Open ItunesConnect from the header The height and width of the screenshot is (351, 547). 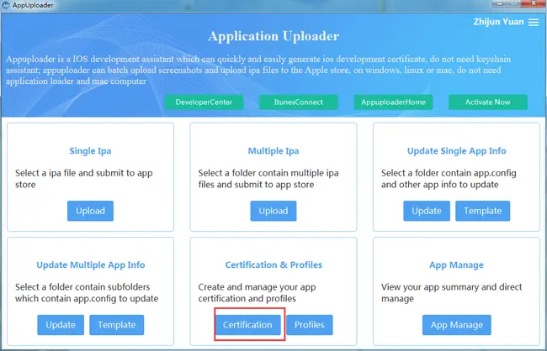pos(298,102)
